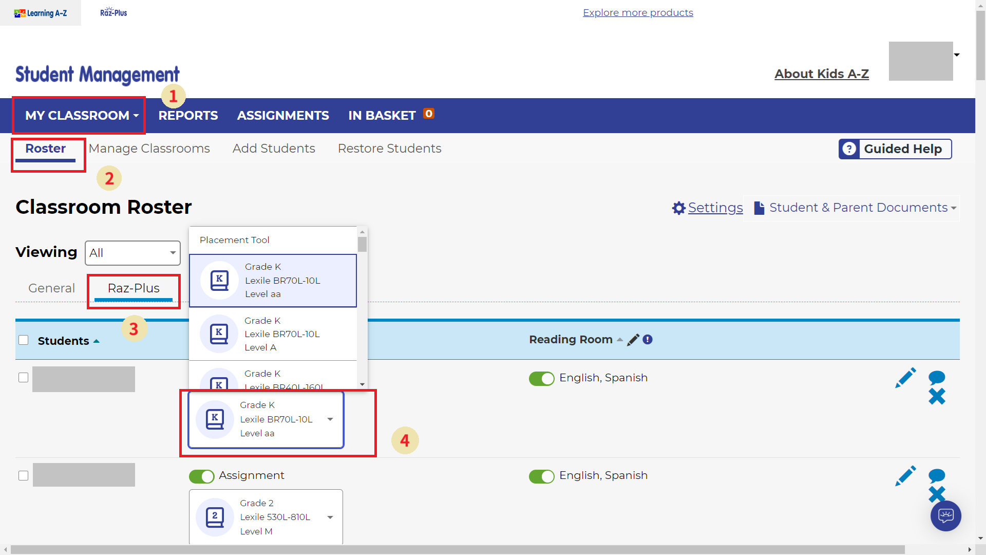
Task: Switch to the General tab
Action: 51,288
